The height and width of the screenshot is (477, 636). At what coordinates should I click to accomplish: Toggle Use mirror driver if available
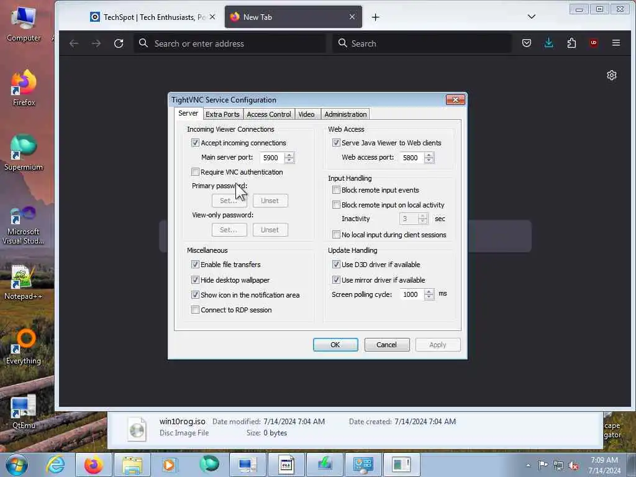click(336, 280)
